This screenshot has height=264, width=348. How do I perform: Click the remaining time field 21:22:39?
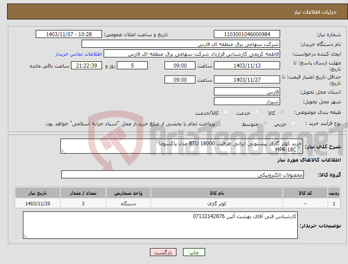[x=86, y=65]
